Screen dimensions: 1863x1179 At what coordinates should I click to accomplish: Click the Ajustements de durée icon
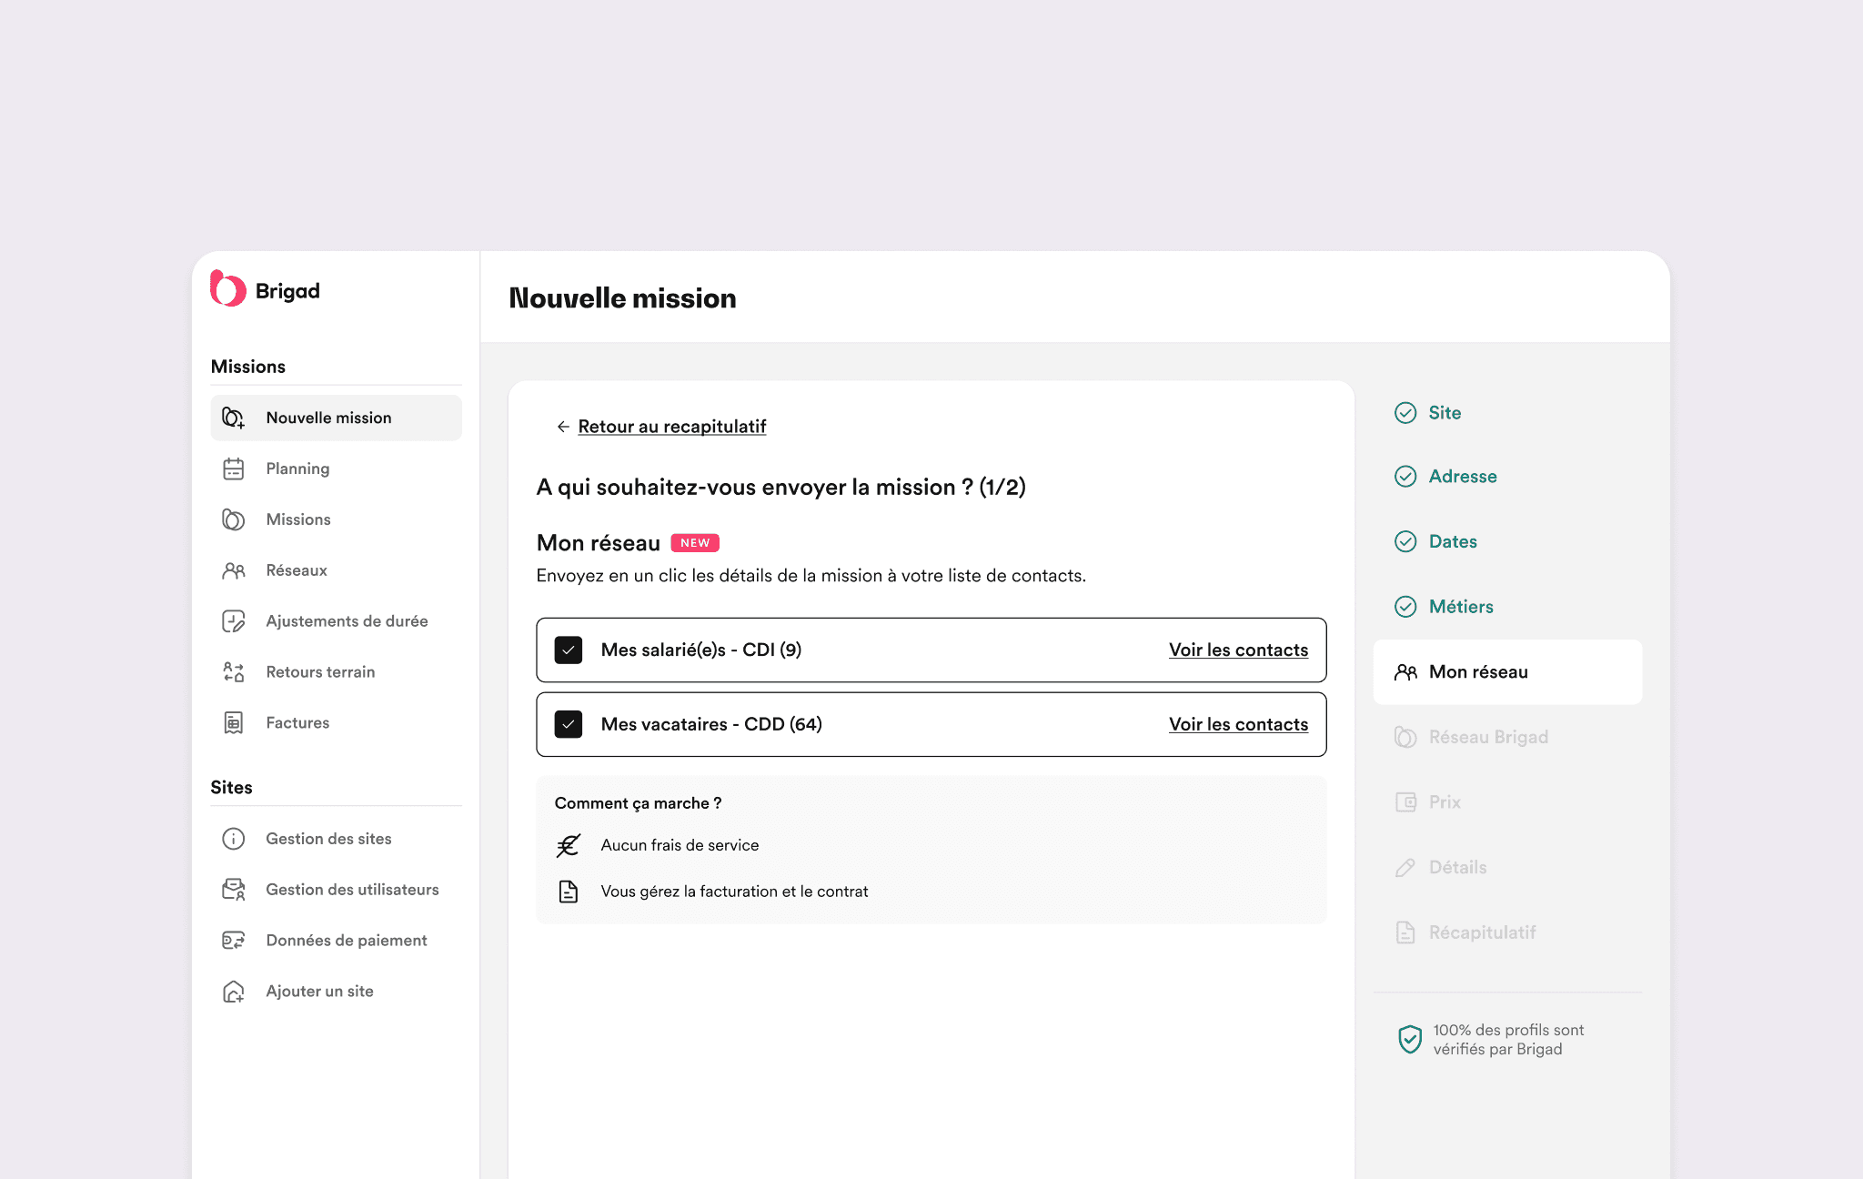234,621
